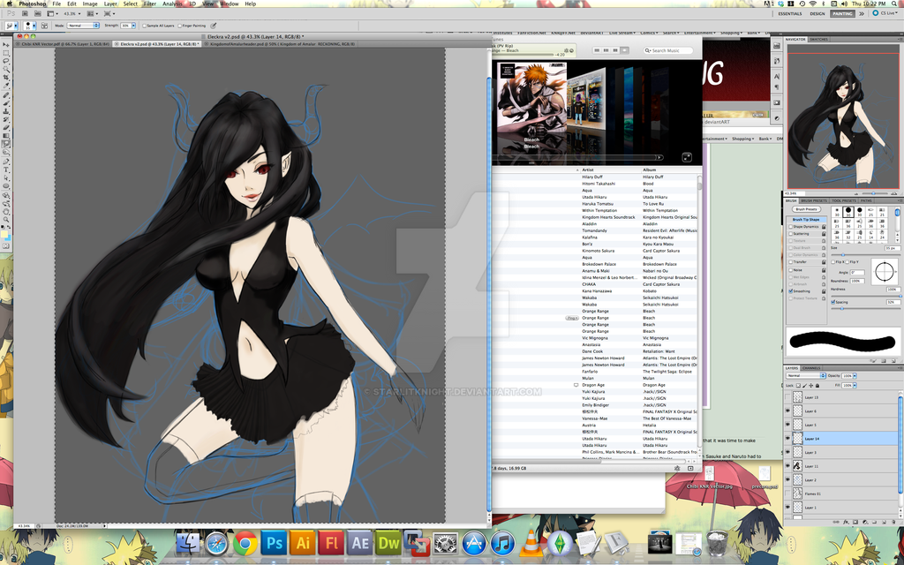This screenshot has height=565, width=904.
Task: Open CS Live dropdown
Action: (885, 13)
